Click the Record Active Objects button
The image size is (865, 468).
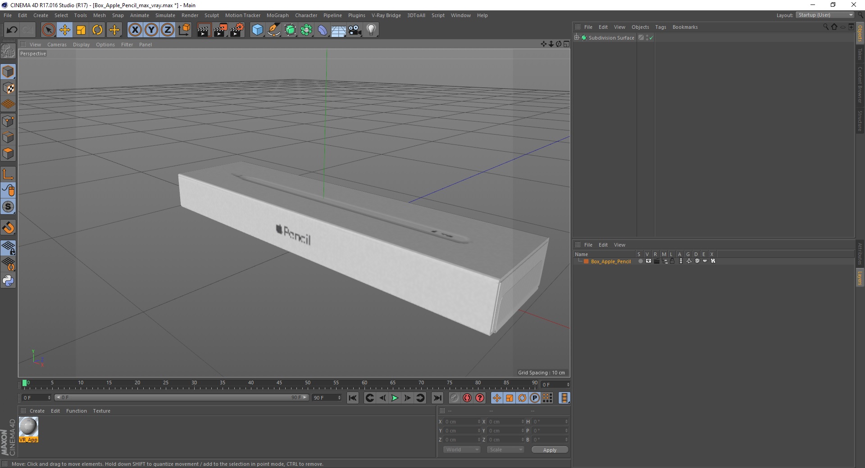coord(454,398)
